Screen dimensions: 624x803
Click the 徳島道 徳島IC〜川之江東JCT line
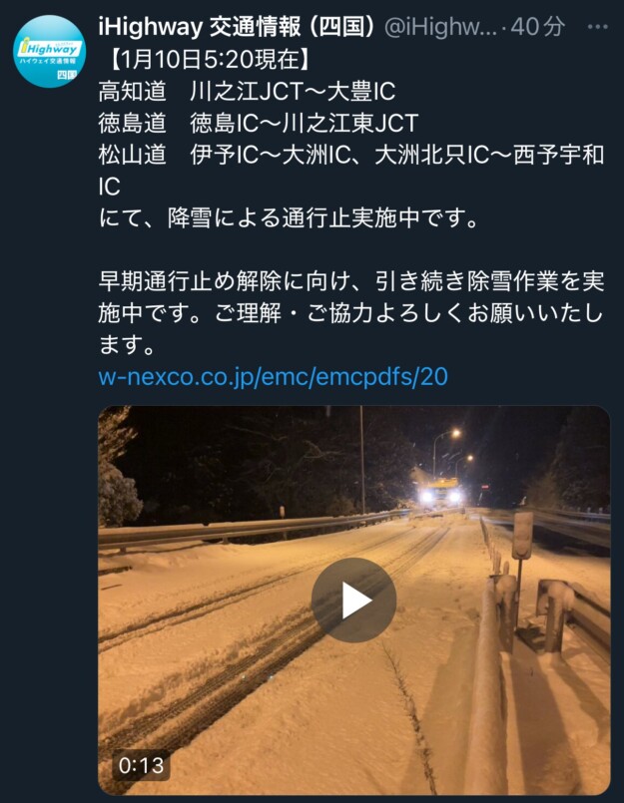point(259,124)
